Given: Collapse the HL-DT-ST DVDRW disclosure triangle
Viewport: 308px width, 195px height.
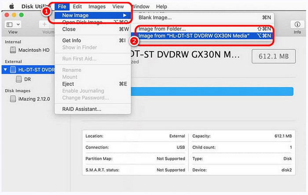Looking at the screenshot, I should click(5, 70).
